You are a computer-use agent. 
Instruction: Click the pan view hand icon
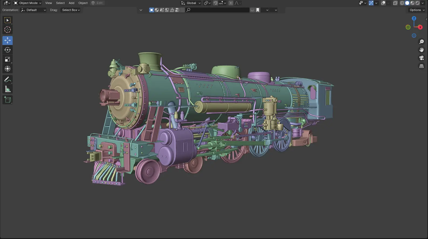pos(421,50)
